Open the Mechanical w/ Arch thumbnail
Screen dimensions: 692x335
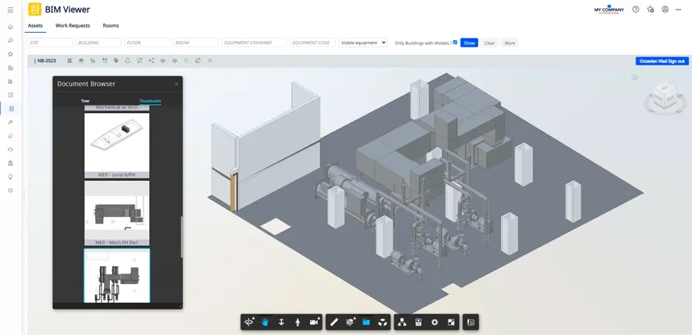pos(117,107)
